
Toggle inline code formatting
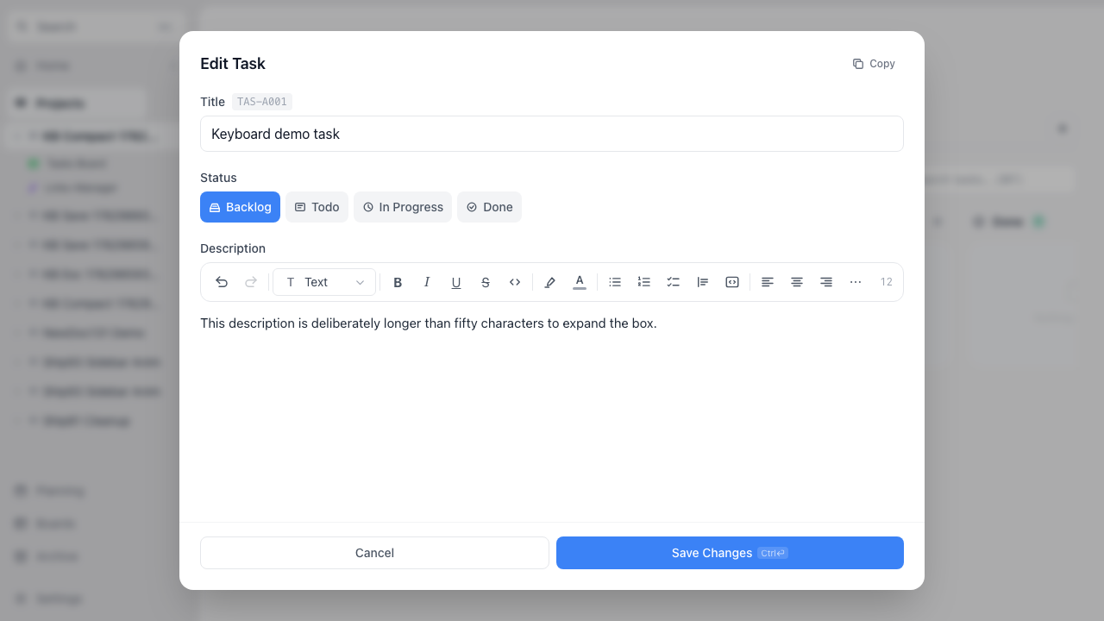[x=515, y=282]
